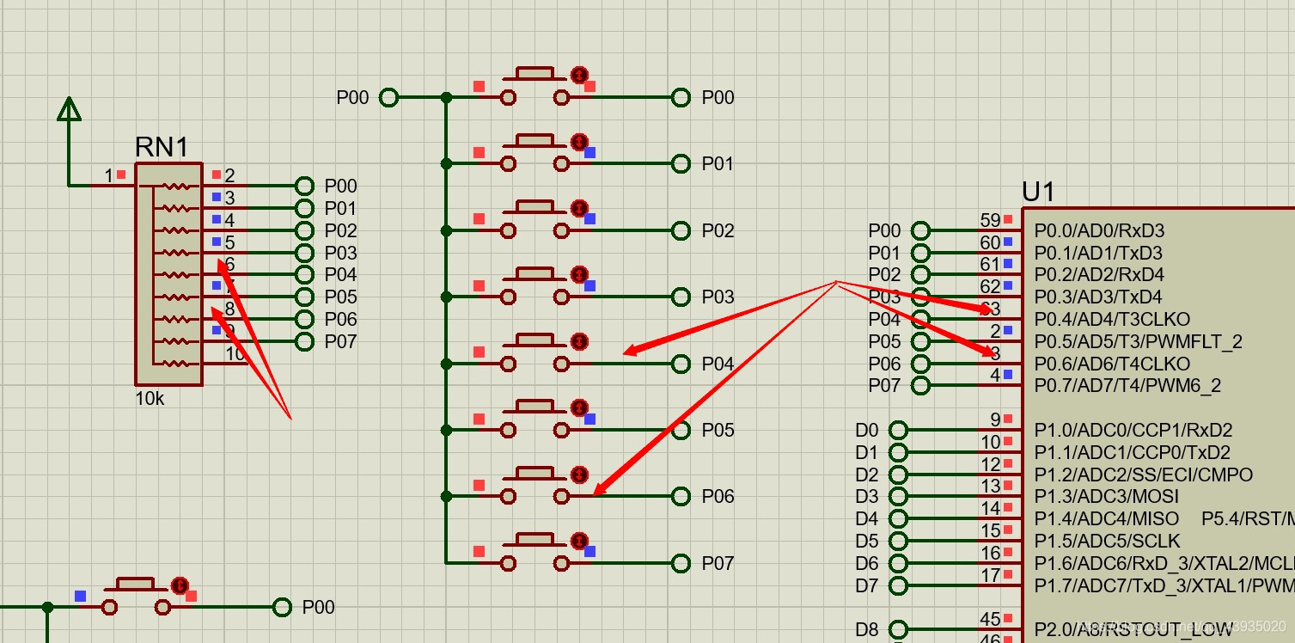Select the power terminal arrow above RN1
The image size is (1295, 643).
[x=69, y=109]
